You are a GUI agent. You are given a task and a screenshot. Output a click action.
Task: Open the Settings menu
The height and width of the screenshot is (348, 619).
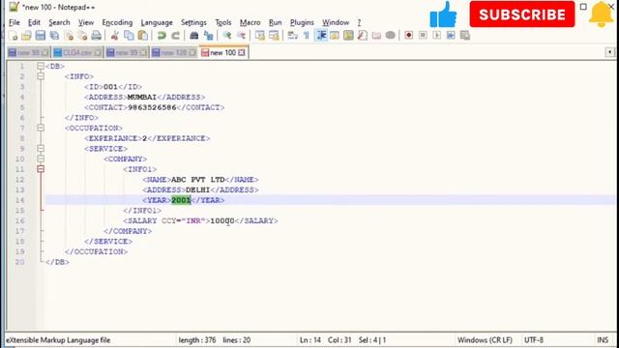(193, 22)
